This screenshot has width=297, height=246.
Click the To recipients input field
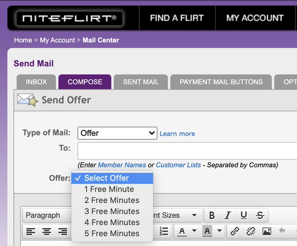tap(187, 151)
